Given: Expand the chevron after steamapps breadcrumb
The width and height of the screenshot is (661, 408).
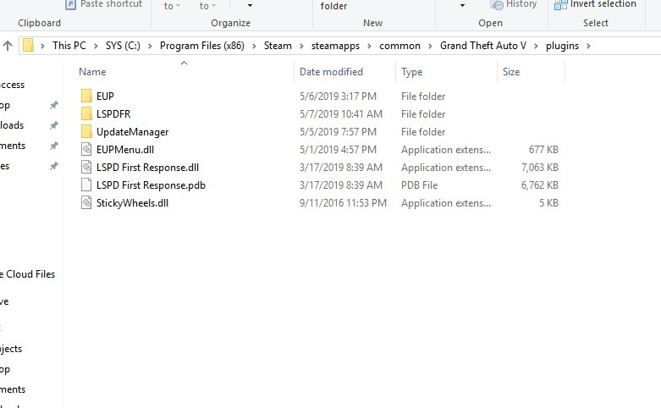Looking at the screenshot, I should tap(369, 46).
